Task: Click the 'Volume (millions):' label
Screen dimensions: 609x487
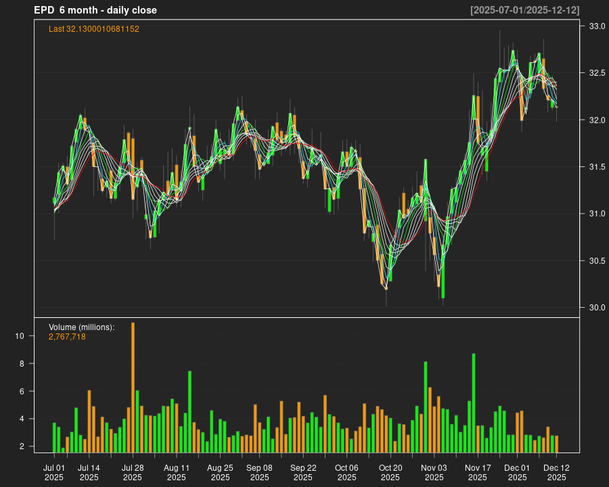Action: click(x=81, y=327)
